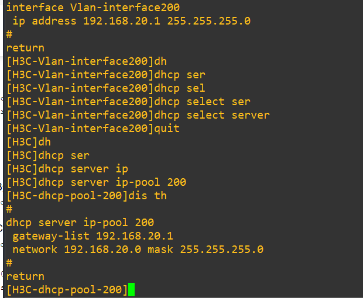
Task: Click the '[H3C]dhcp ser' command line
Action: (x=48, y=155)
